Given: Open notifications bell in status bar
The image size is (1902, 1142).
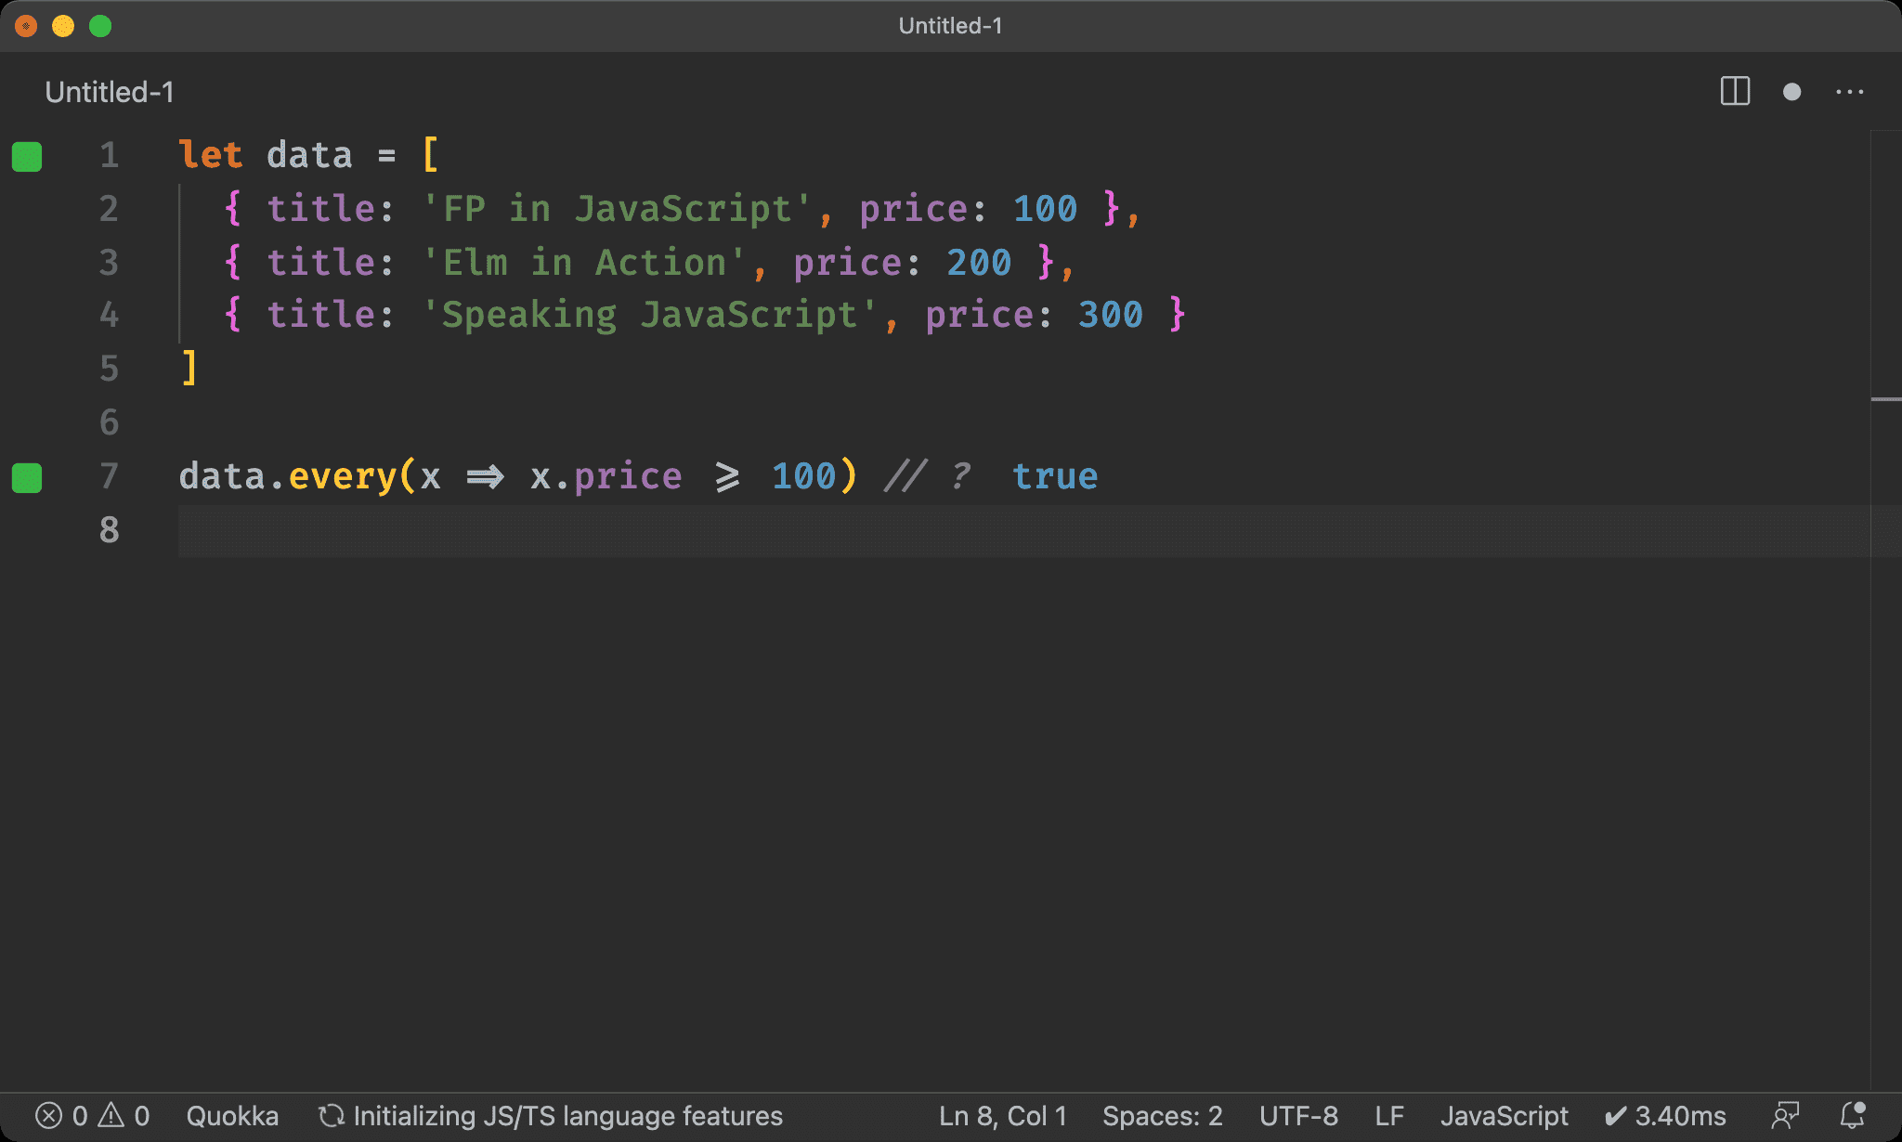Looking at the screenshot, I should click(x=1853, y=1115).
